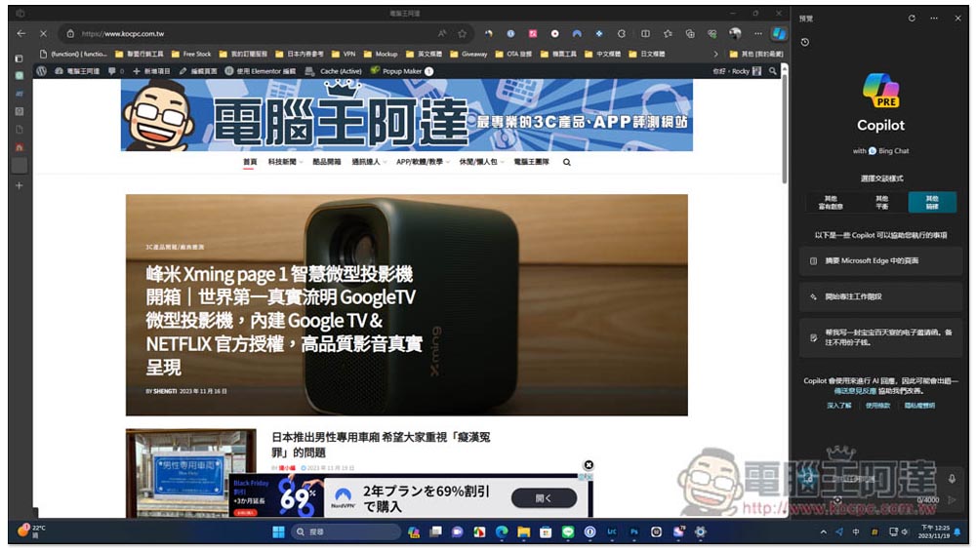The image size is (976, 550).
Task: Open Copilot chat history icon
Action: tap(805, 42)
